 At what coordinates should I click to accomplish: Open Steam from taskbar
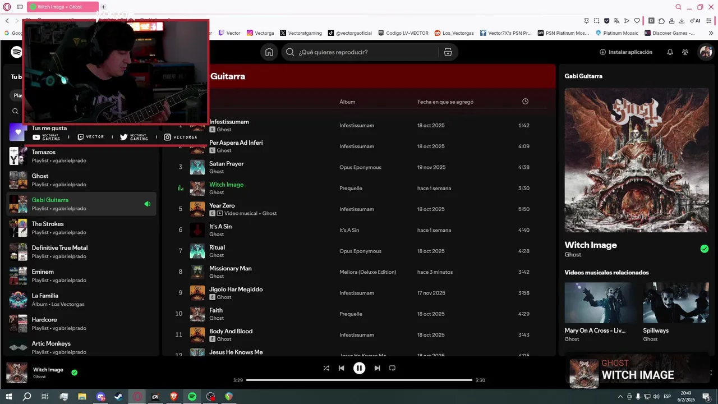click(x=119, y=397)
